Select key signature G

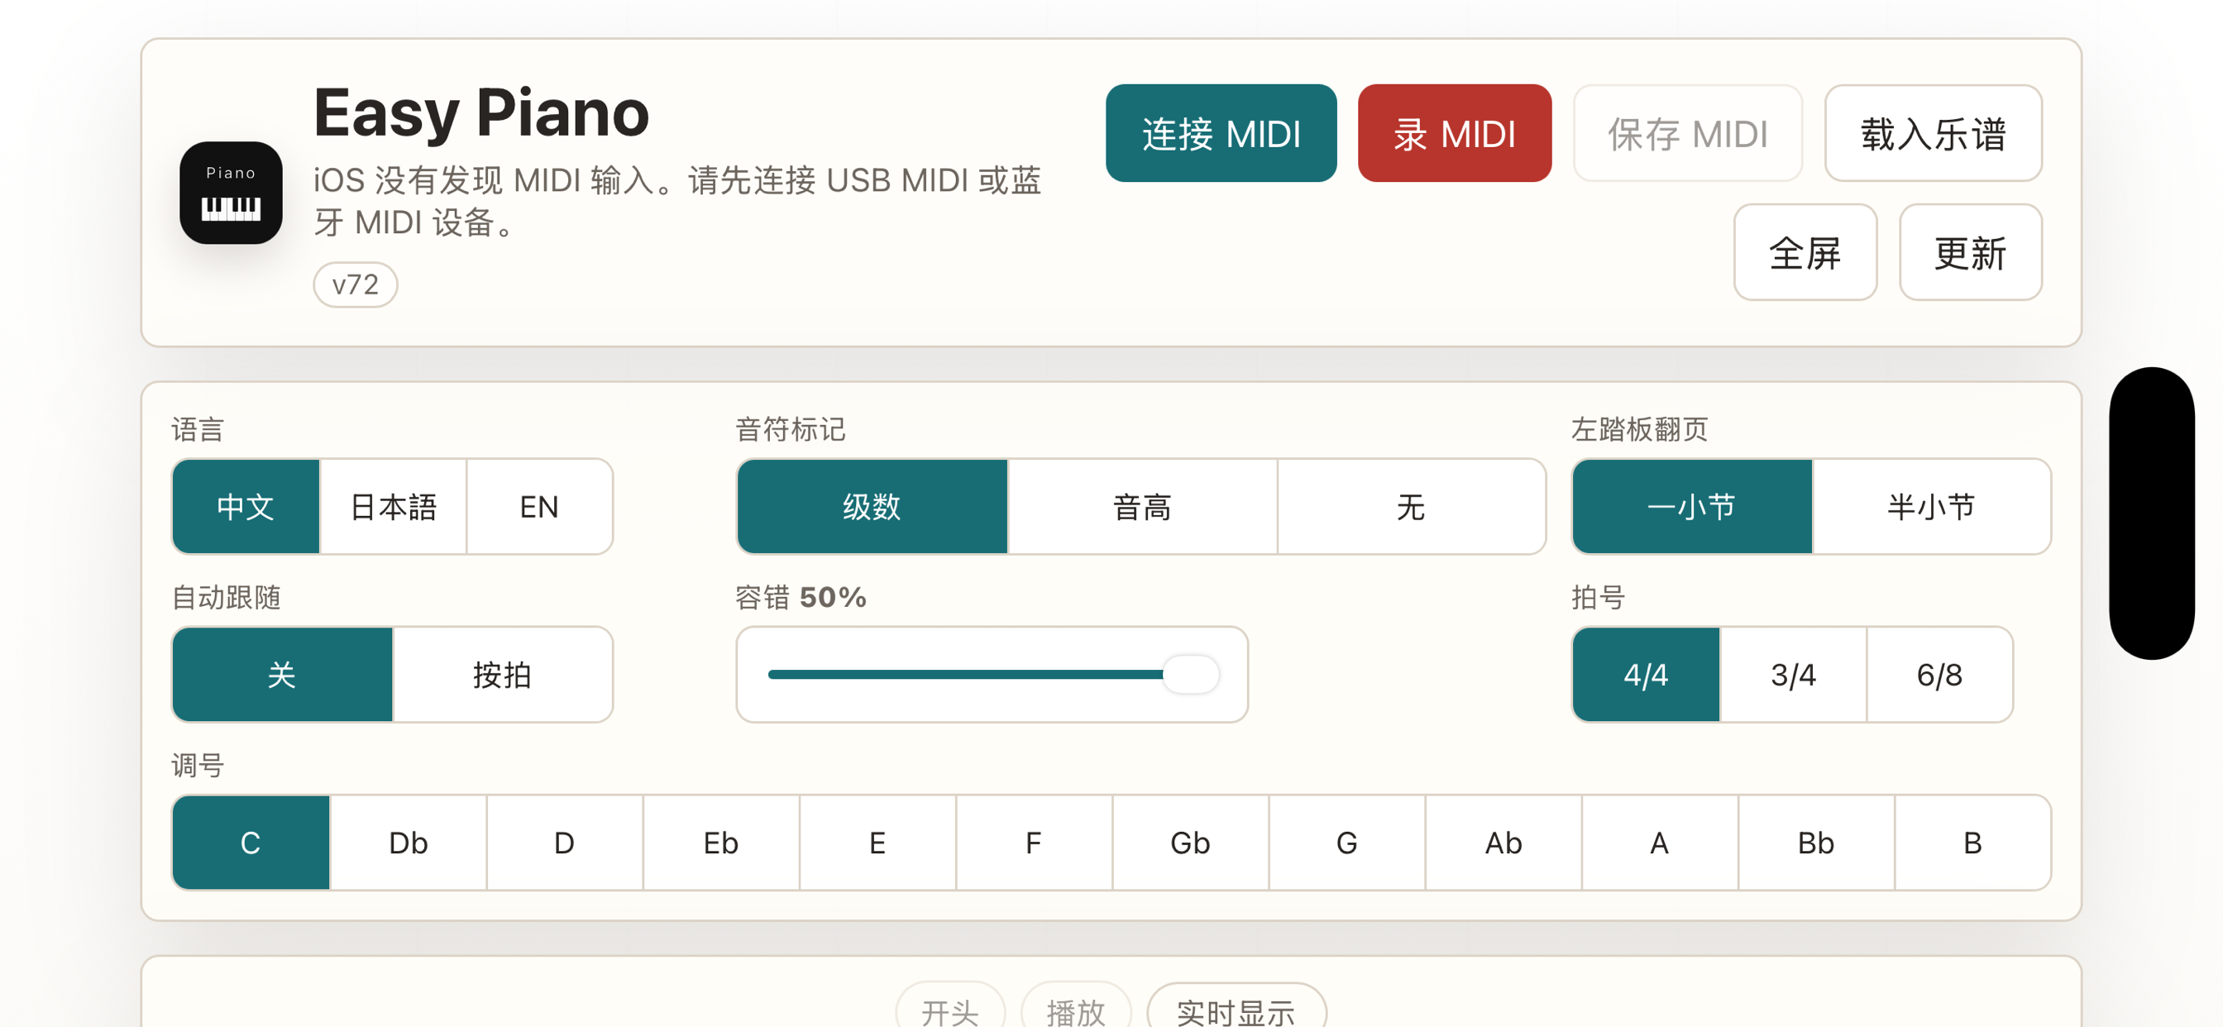pos(1346,843)
